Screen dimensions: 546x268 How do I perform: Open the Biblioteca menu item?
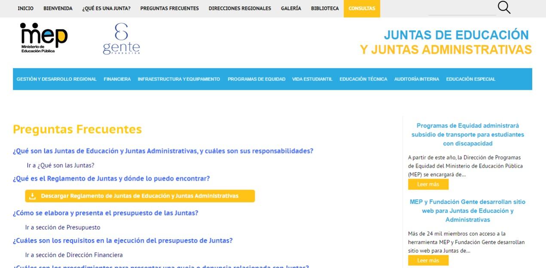[324, 9]
